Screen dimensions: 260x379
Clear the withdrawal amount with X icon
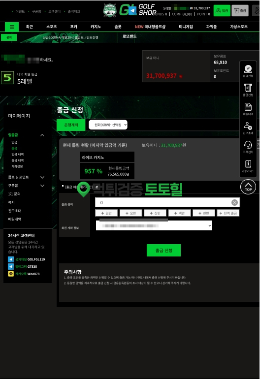pyautogui.click(x=234, y=203)
